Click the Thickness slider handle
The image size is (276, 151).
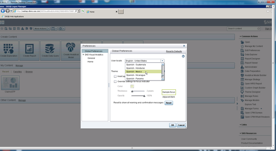coord(132,91)
